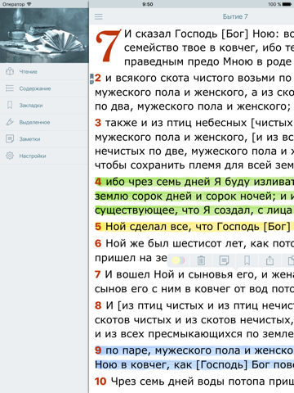The width and height of the screenshot is (294, 393).
Task: Pick a highlight color from the swatch
Action: [178, 260]
